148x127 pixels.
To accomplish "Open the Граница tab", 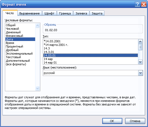I will [65, 13].
